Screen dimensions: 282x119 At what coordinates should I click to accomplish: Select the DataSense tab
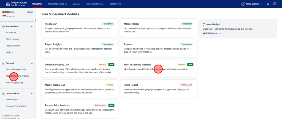[x=37, y=4]
